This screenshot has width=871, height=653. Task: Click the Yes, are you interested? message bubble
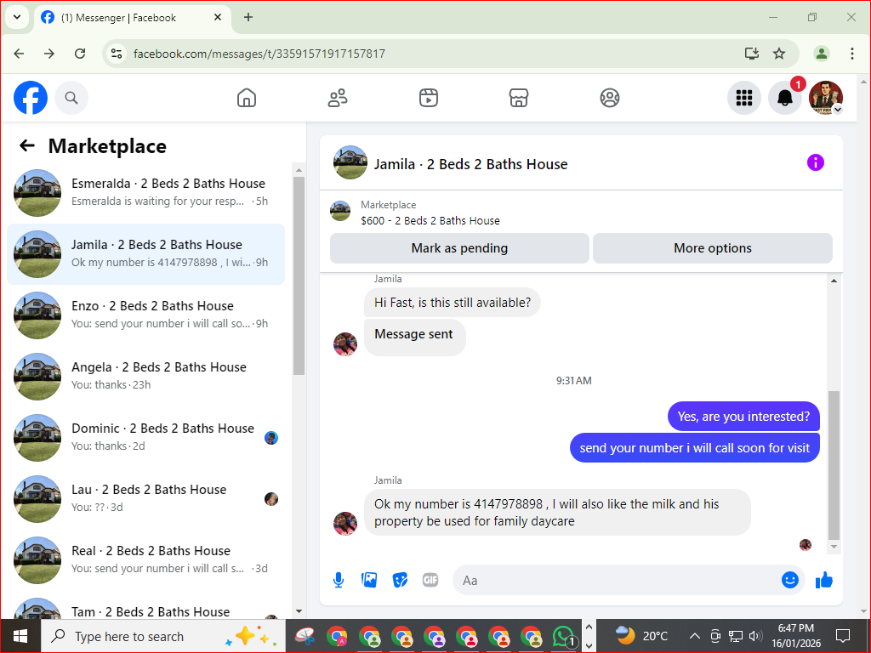[x=743, y=417]
